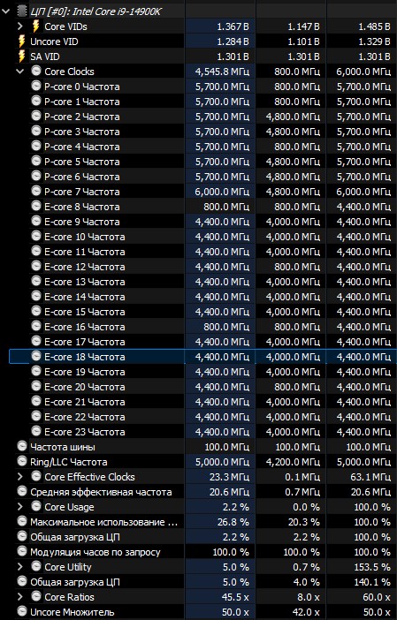
Task: Click the 140.1 % Общая загрузка ЦП maximum
Action: click(x=372, y=582)
